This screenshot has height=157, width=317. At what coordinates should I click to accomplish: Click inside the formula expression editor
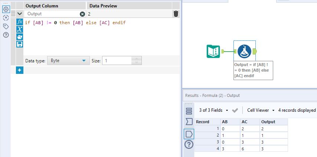point(100,37)
